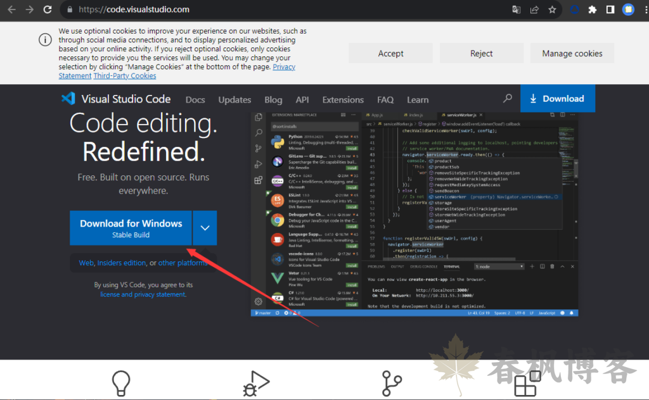Open the Web version link

(86, 263)
